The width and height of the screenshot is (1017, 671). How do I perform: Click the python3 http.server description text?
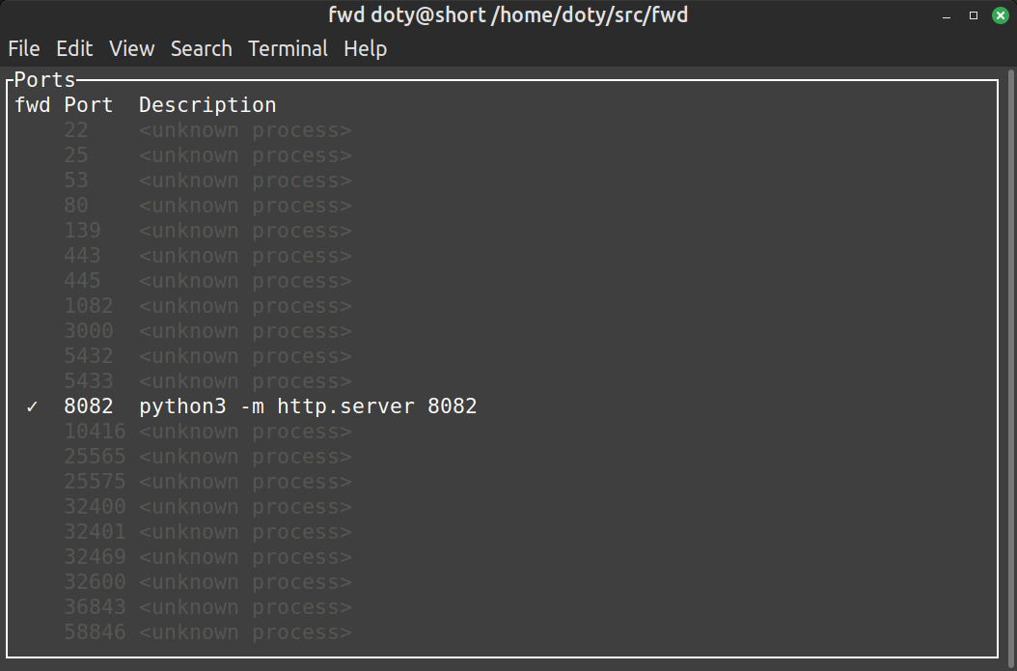coord(309,405)
